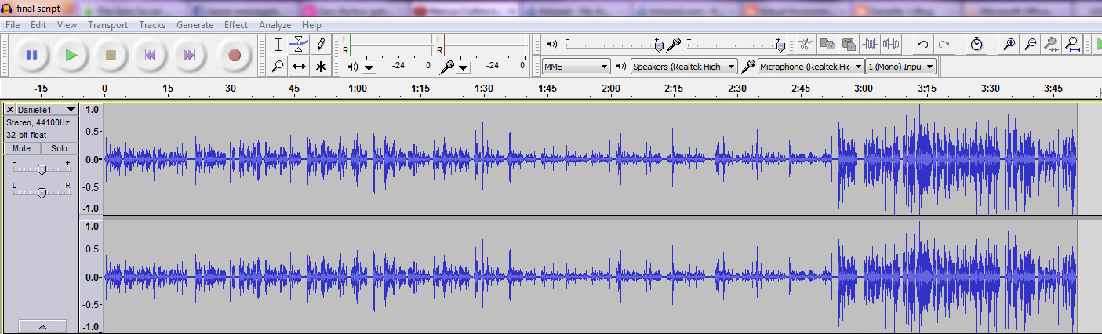The height and width of the screenshot is (334, 1102).
Task: Click the Cut scissors icon
Action: [806, 44]
